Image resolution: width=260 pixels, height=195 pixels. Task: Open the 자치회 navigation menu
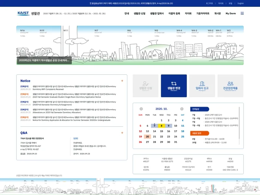pyautogui.click(x=188, y=13)
